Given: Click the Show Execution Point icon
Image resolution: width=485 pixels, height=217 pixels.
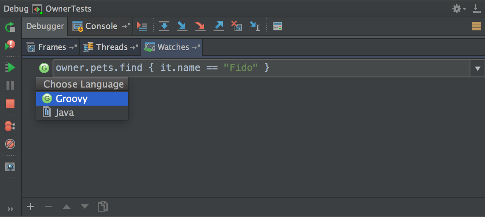Looking at the screenshot, I should click(142, 26).
